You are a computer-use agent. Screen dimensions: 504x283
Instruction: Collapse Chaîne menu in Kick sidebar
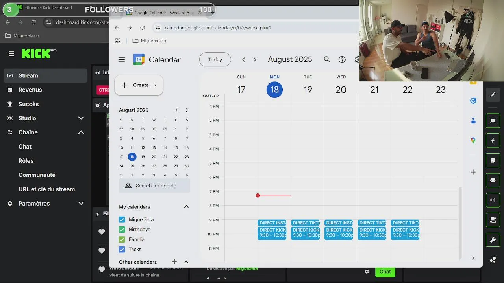[x=81, y=132]
